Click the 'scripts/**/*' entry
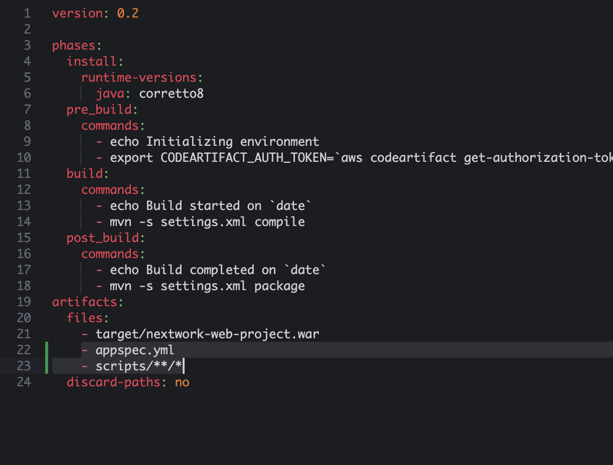Image resolution: width=613 pixels, height=465 pixels. click(x=138, y=366)
